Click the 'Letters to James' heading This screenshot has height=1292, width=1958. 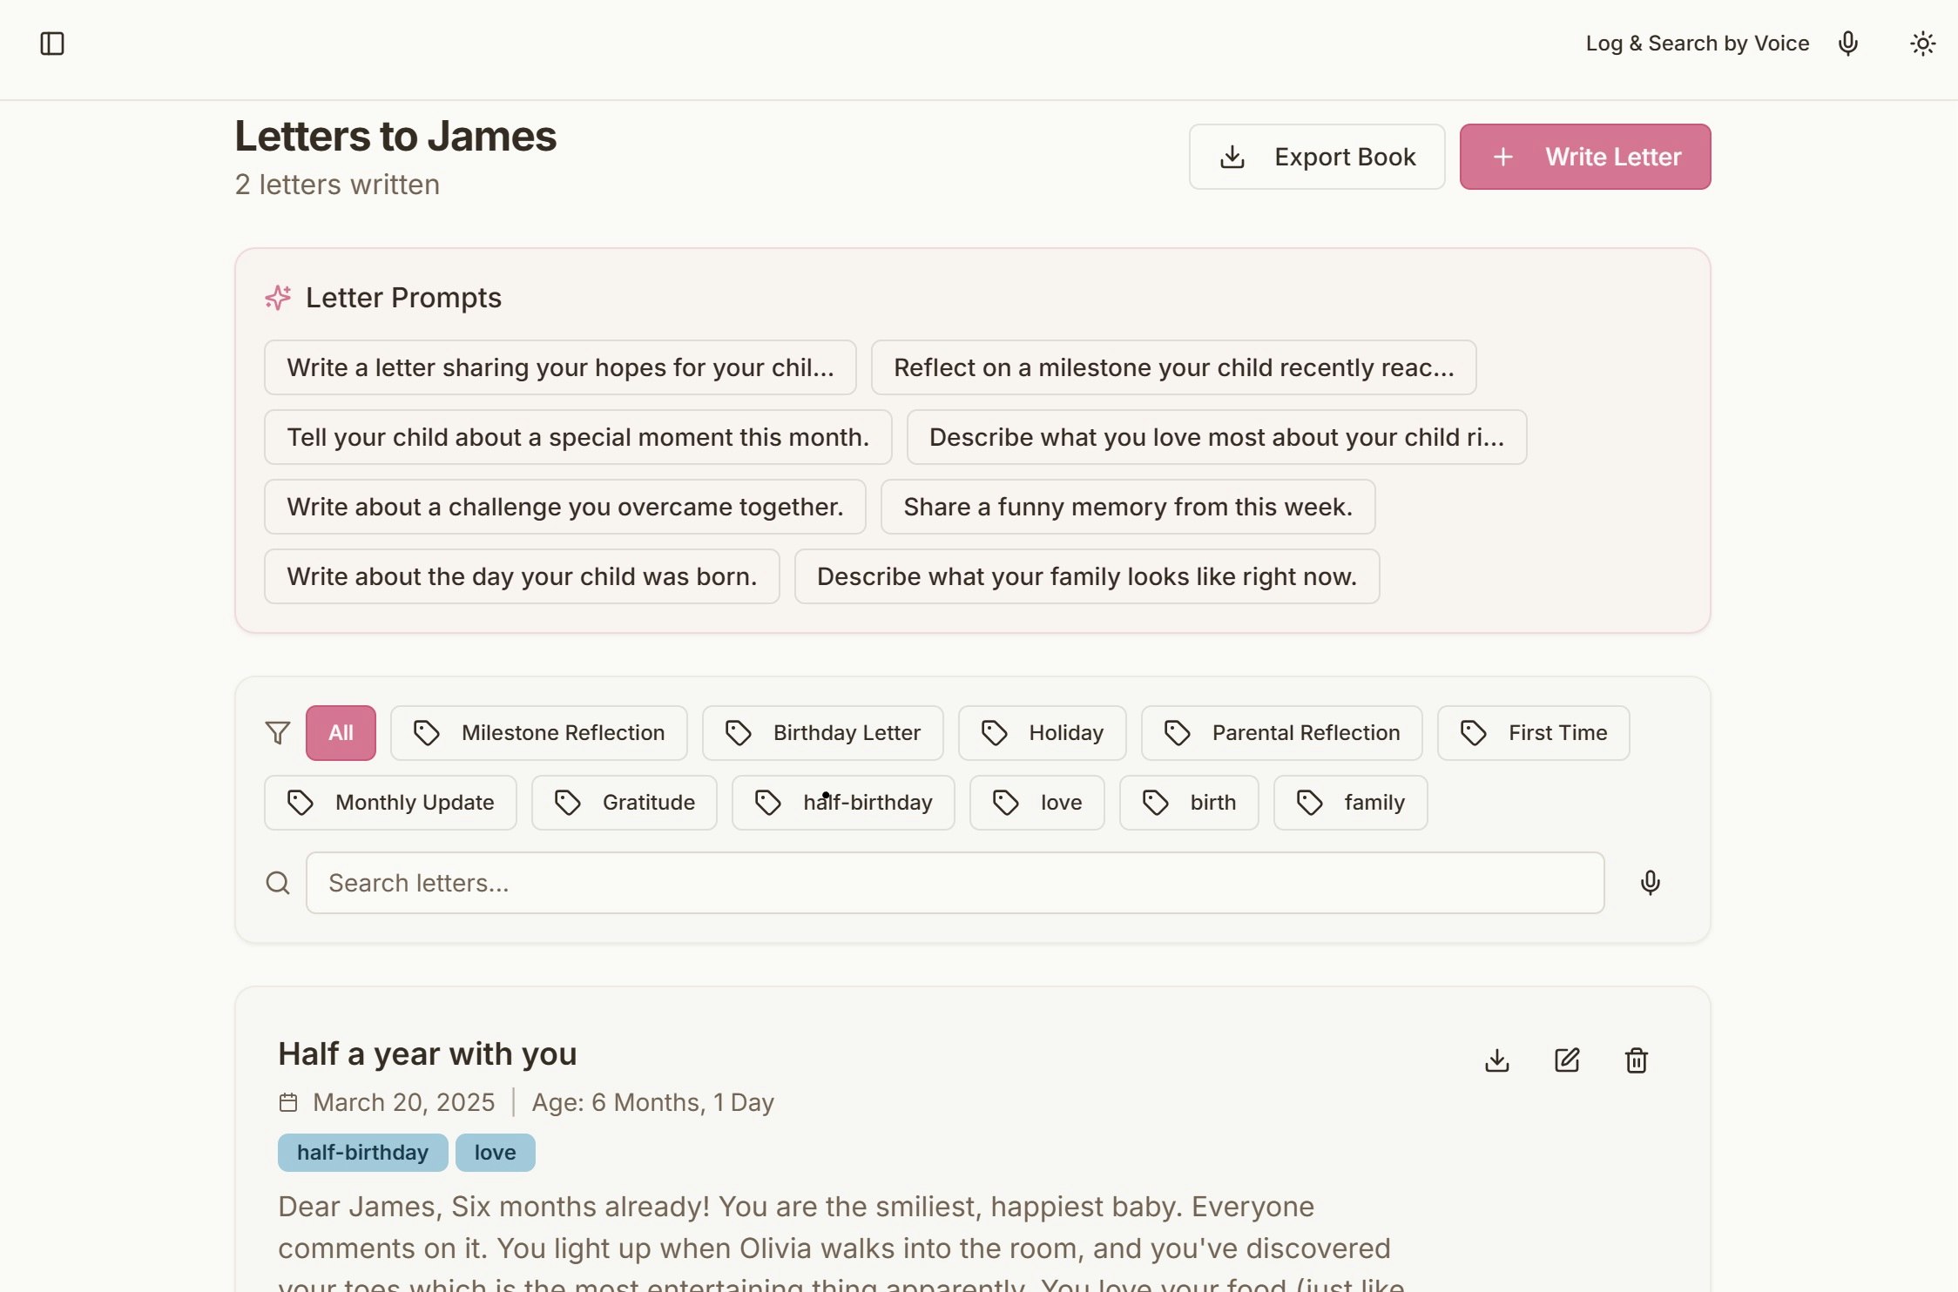[395, 137]
